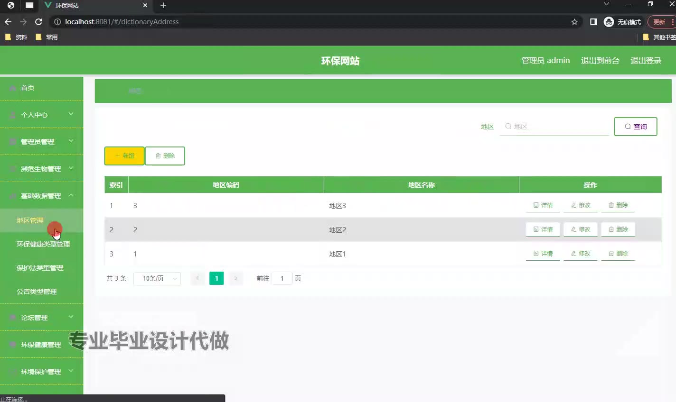Viewport: 676px width, 402px height.
Task: Click the previous page arrow
Action: [x=197, y=278]
